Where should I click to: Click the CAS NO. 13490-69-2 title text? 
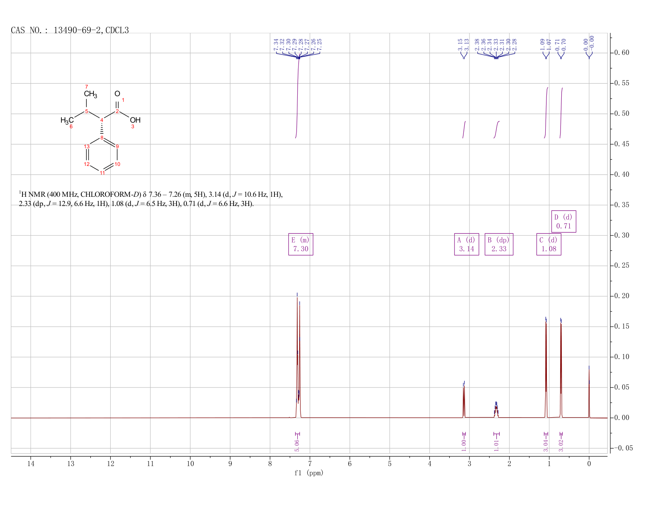[x=70, y=30]
